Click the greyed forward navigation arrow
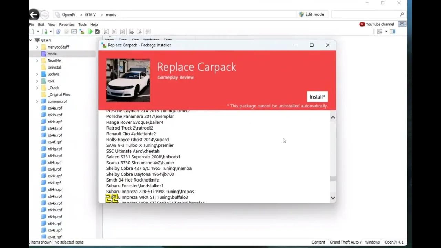 tap(44, 14)
